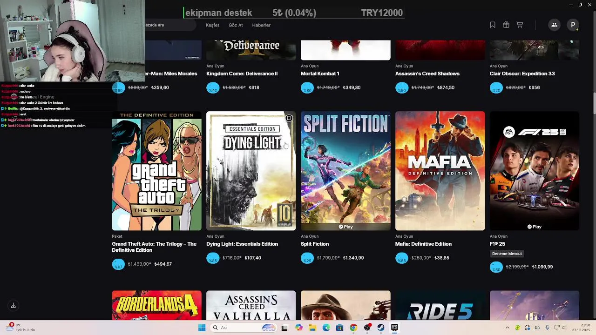Image resolution: width=596 pixels, height=335 pixels.
Task: Open the Split Fiction cover thumbnail
Action: [x=345, y=171]
